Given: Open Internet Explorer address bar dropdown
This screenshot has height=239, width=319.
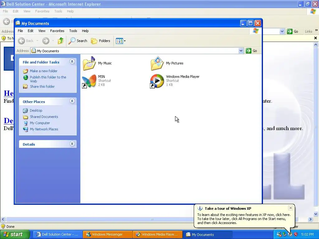Looking at the screenshot, I should click(282, 31).
